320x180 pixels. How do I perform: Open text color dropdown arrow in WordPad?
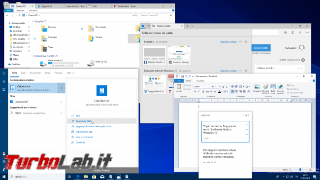pyautogui.click(x=222, y=91)
